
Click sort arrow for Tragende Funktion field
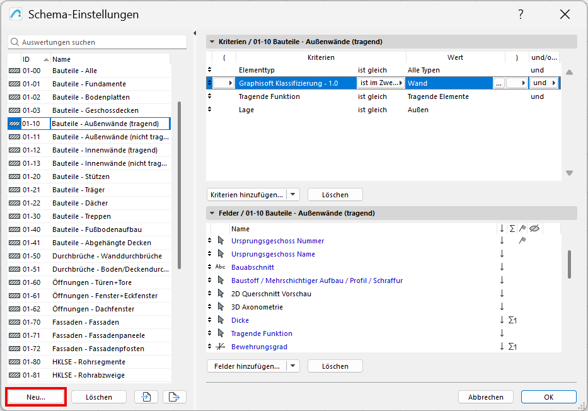(x=502, y=333)
